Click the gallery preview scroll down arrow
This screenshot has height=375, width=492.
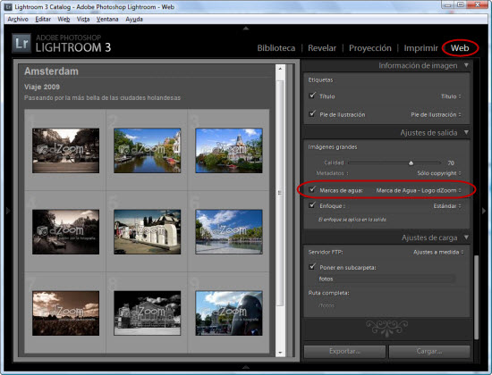(x=280, y=353)
